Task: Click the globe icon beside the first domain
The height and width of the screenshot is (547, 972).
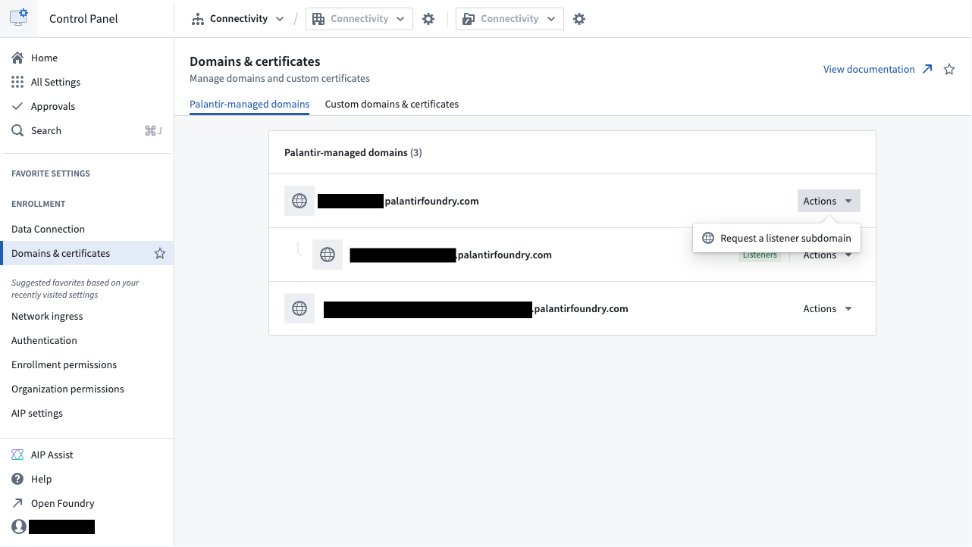Action: pyautogui.click(x=299, y=201)
